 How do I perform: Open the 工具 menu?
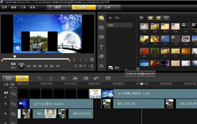(x=23, y=7)
